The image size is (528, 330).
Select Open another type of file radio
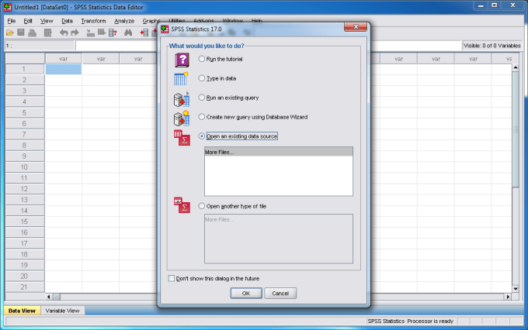tap(201, 206)
